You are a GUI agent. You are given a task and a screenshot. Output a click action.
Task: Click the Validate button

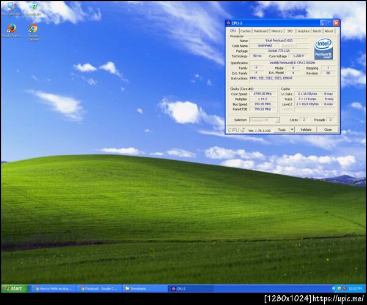[x=306, y=130]
